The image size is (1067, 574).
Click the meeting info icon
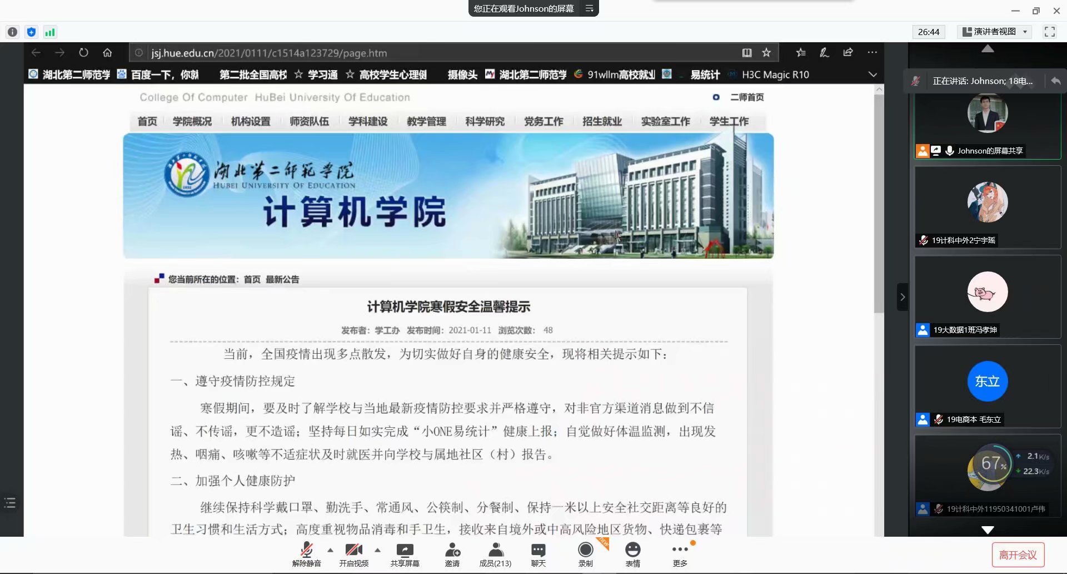pyautogui.click(x=12, y=32)
